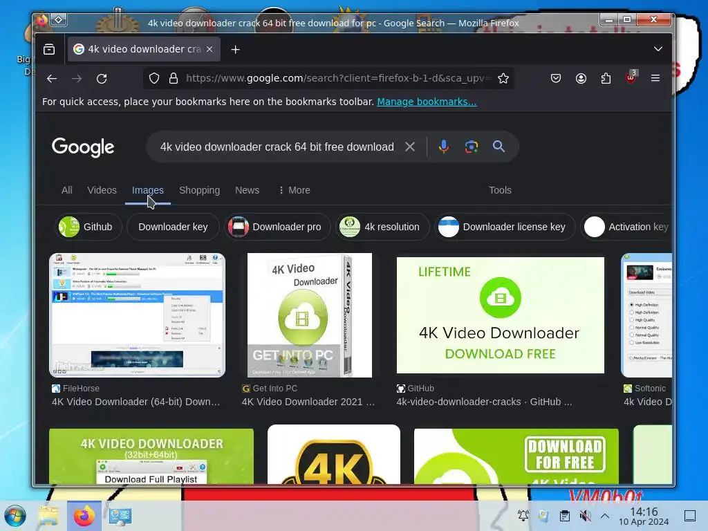
Task: Filter images by Downloader license key chip
Action: [x=504, y=227]
